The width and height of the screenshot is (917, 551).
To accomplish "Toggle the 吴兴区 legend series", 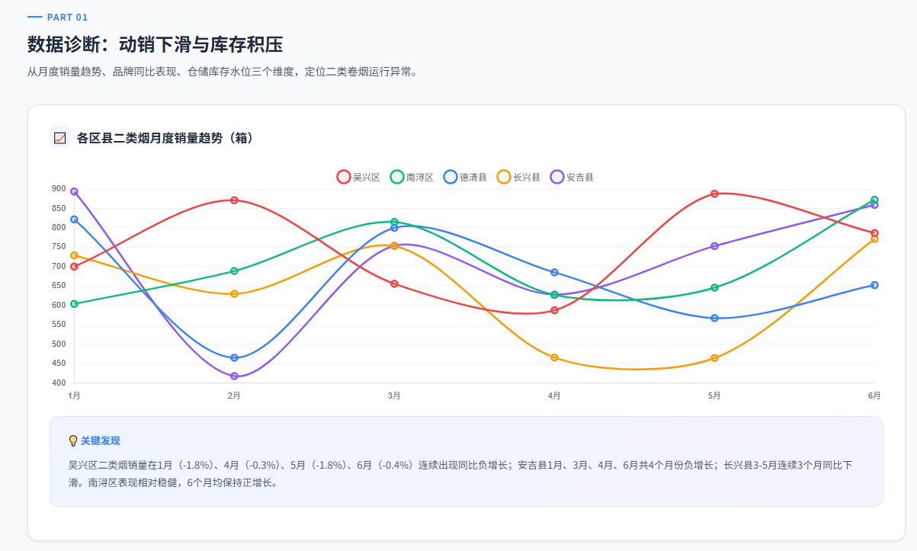I will pos(358,177).
